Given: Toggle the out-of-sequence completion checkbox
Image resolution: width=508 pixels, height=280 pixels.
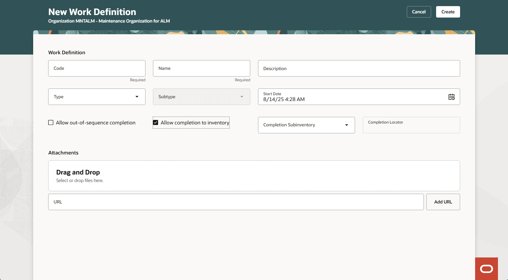Looking at the screenshot, I should (51, 122).
